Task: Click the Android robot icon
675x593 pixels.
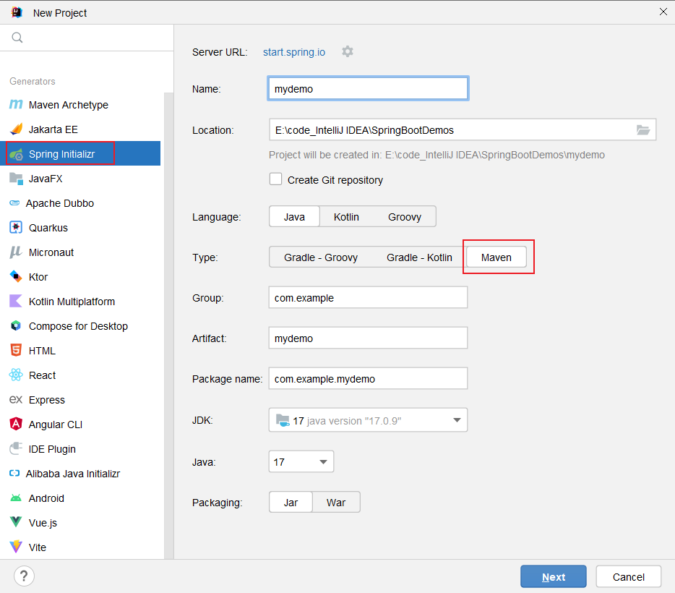Action: (16, 498)
